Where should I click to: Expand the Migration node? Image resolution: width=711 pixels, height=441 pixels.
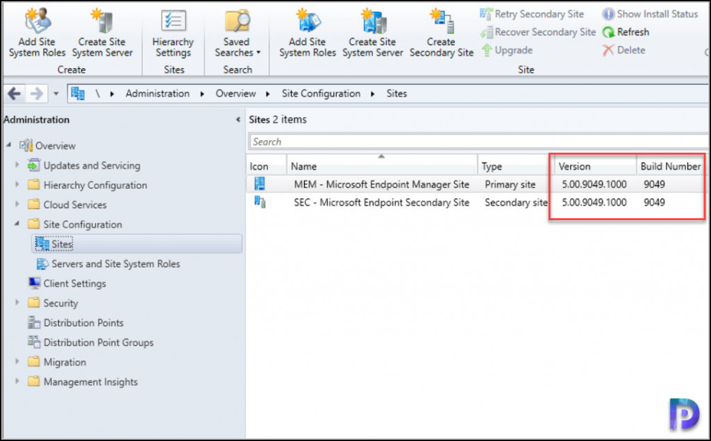[x=17, y=361]
